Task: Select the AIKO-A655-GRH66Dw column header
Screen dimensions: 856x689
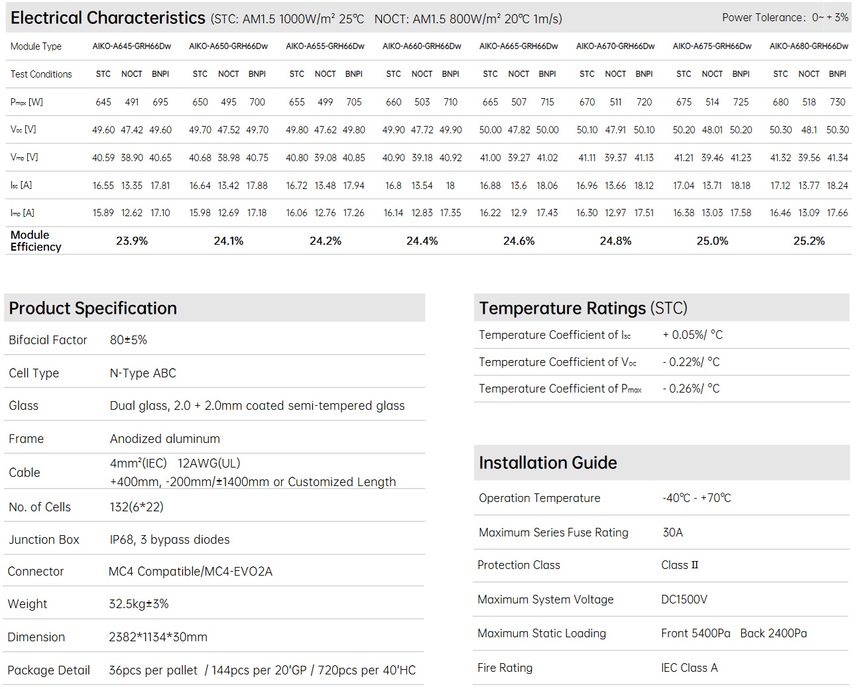Action: [x=326, y=46]
